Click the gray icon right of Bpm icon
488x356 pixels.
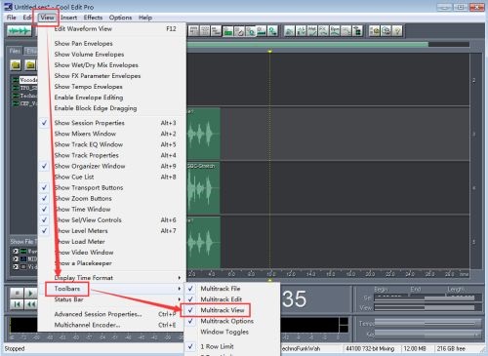click(346, 31)
